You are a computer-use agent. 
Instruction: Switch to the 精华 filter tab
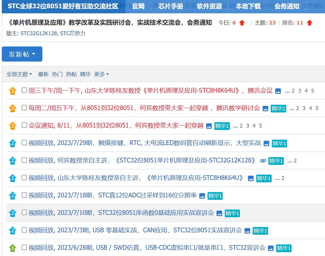click(85, 74)
